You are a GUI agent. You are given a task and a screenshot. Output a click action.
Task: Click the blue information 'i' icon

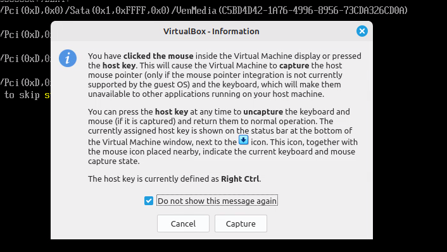coord(68,58)
